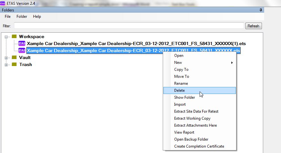
Task: Select the XXXXXX(1).ets file row
Action: pyautogui.click(x=136, y=43)
